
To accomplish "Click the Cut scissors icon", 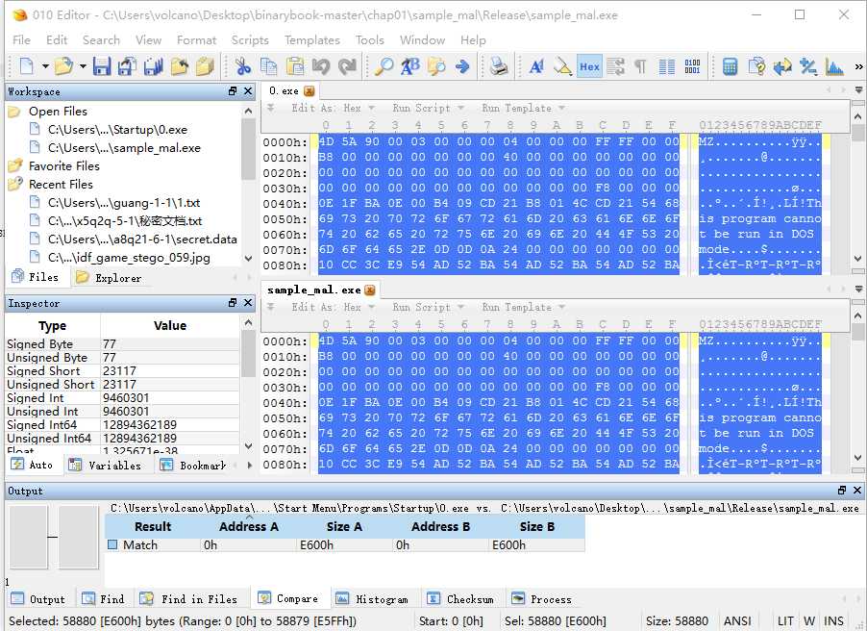I will 243,67.
